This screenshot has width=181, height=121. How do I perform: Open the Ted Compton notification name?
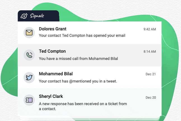(x=52, y=51)
